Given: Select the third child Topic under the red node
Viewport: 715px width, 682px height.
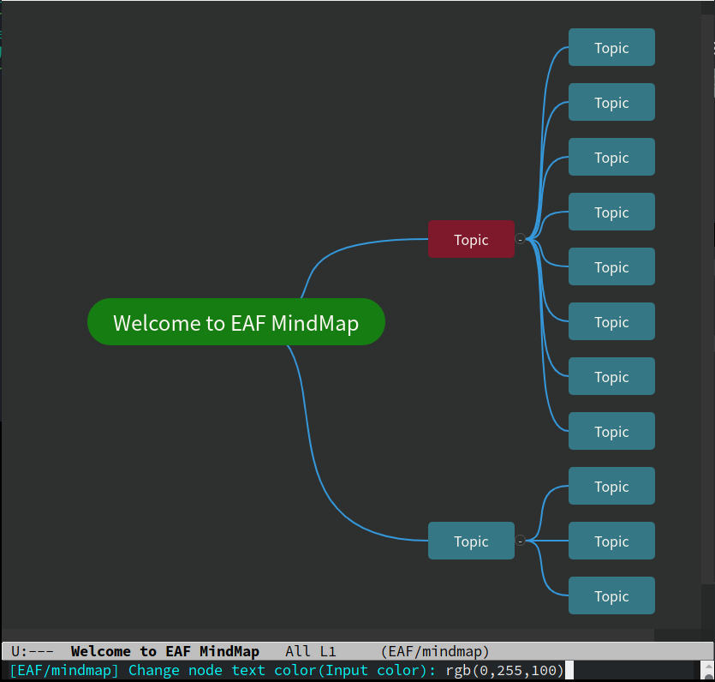Looking at the screenshot, I should click(611, 157).
